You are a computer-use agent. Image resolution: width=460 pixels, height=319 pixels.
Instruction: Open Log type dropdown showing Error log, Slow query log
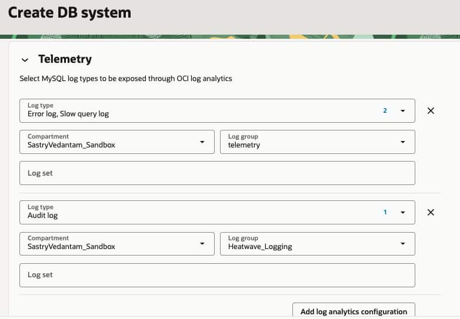pos(194,110)
